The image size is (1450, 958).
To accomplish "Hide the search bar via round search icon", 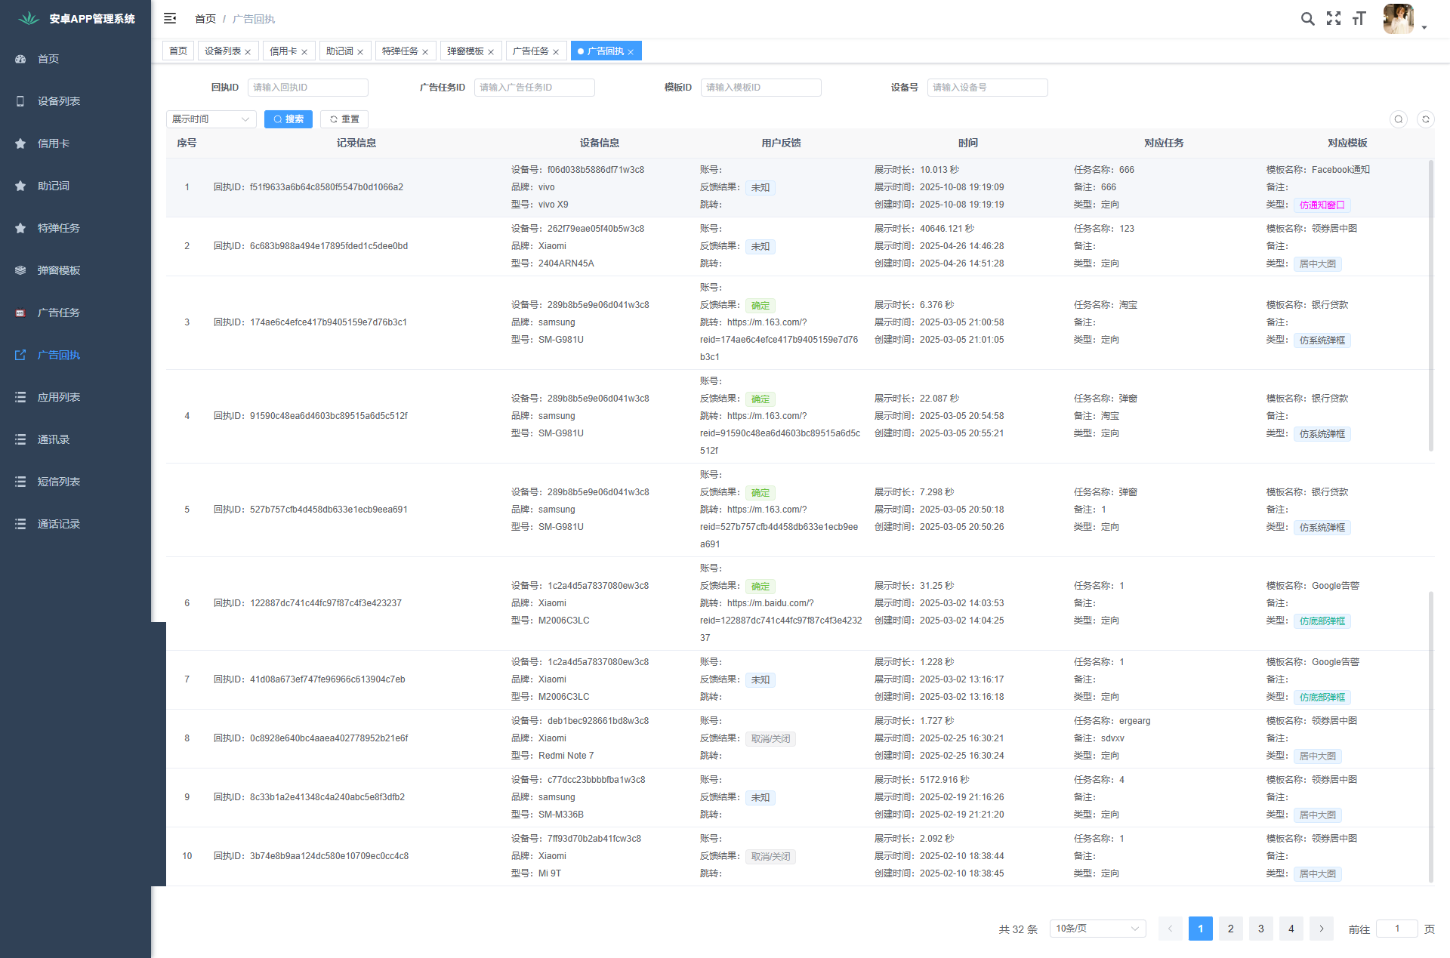I will [1399, 119].
